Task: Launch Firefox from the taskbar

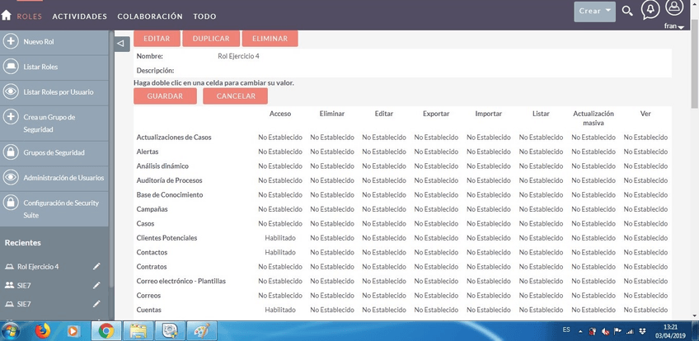Action: (42, 331)
